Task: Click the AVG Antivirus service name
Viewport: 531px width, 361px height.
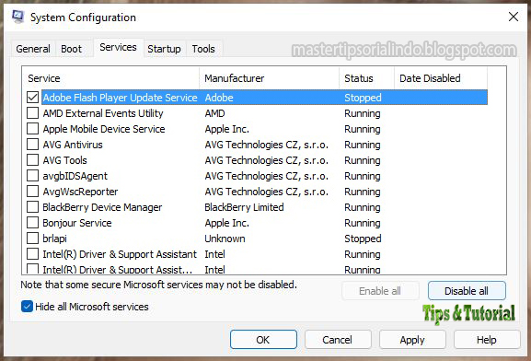Action: pyautogui.click(x=73, y=145)
